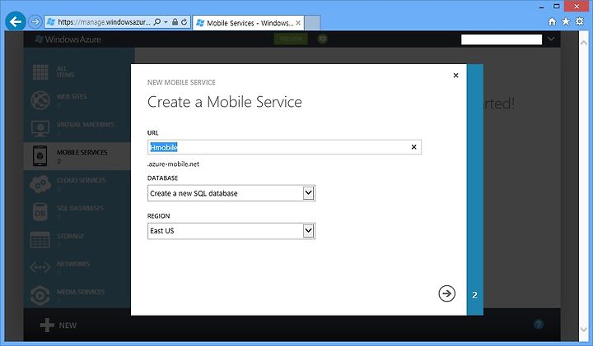Click the NEW plus button
The height and width of the screenshot is (346, 593).
(58, 325)
